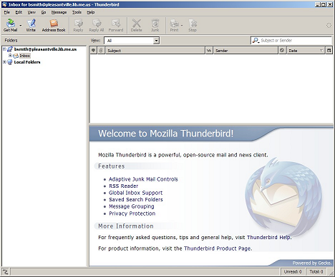Click the Print toolbar icon
Image resolution: width=335 pixels, height=277 pixels.
tap(174, 25)
